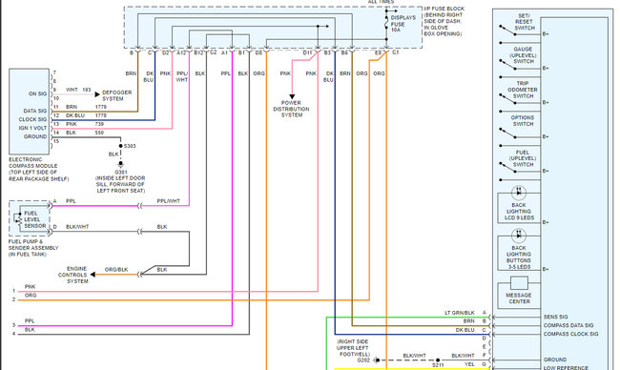Click fuse block terminal 'A12'
The height and width of the screenshot is (370, 620).
click(181, 53)
